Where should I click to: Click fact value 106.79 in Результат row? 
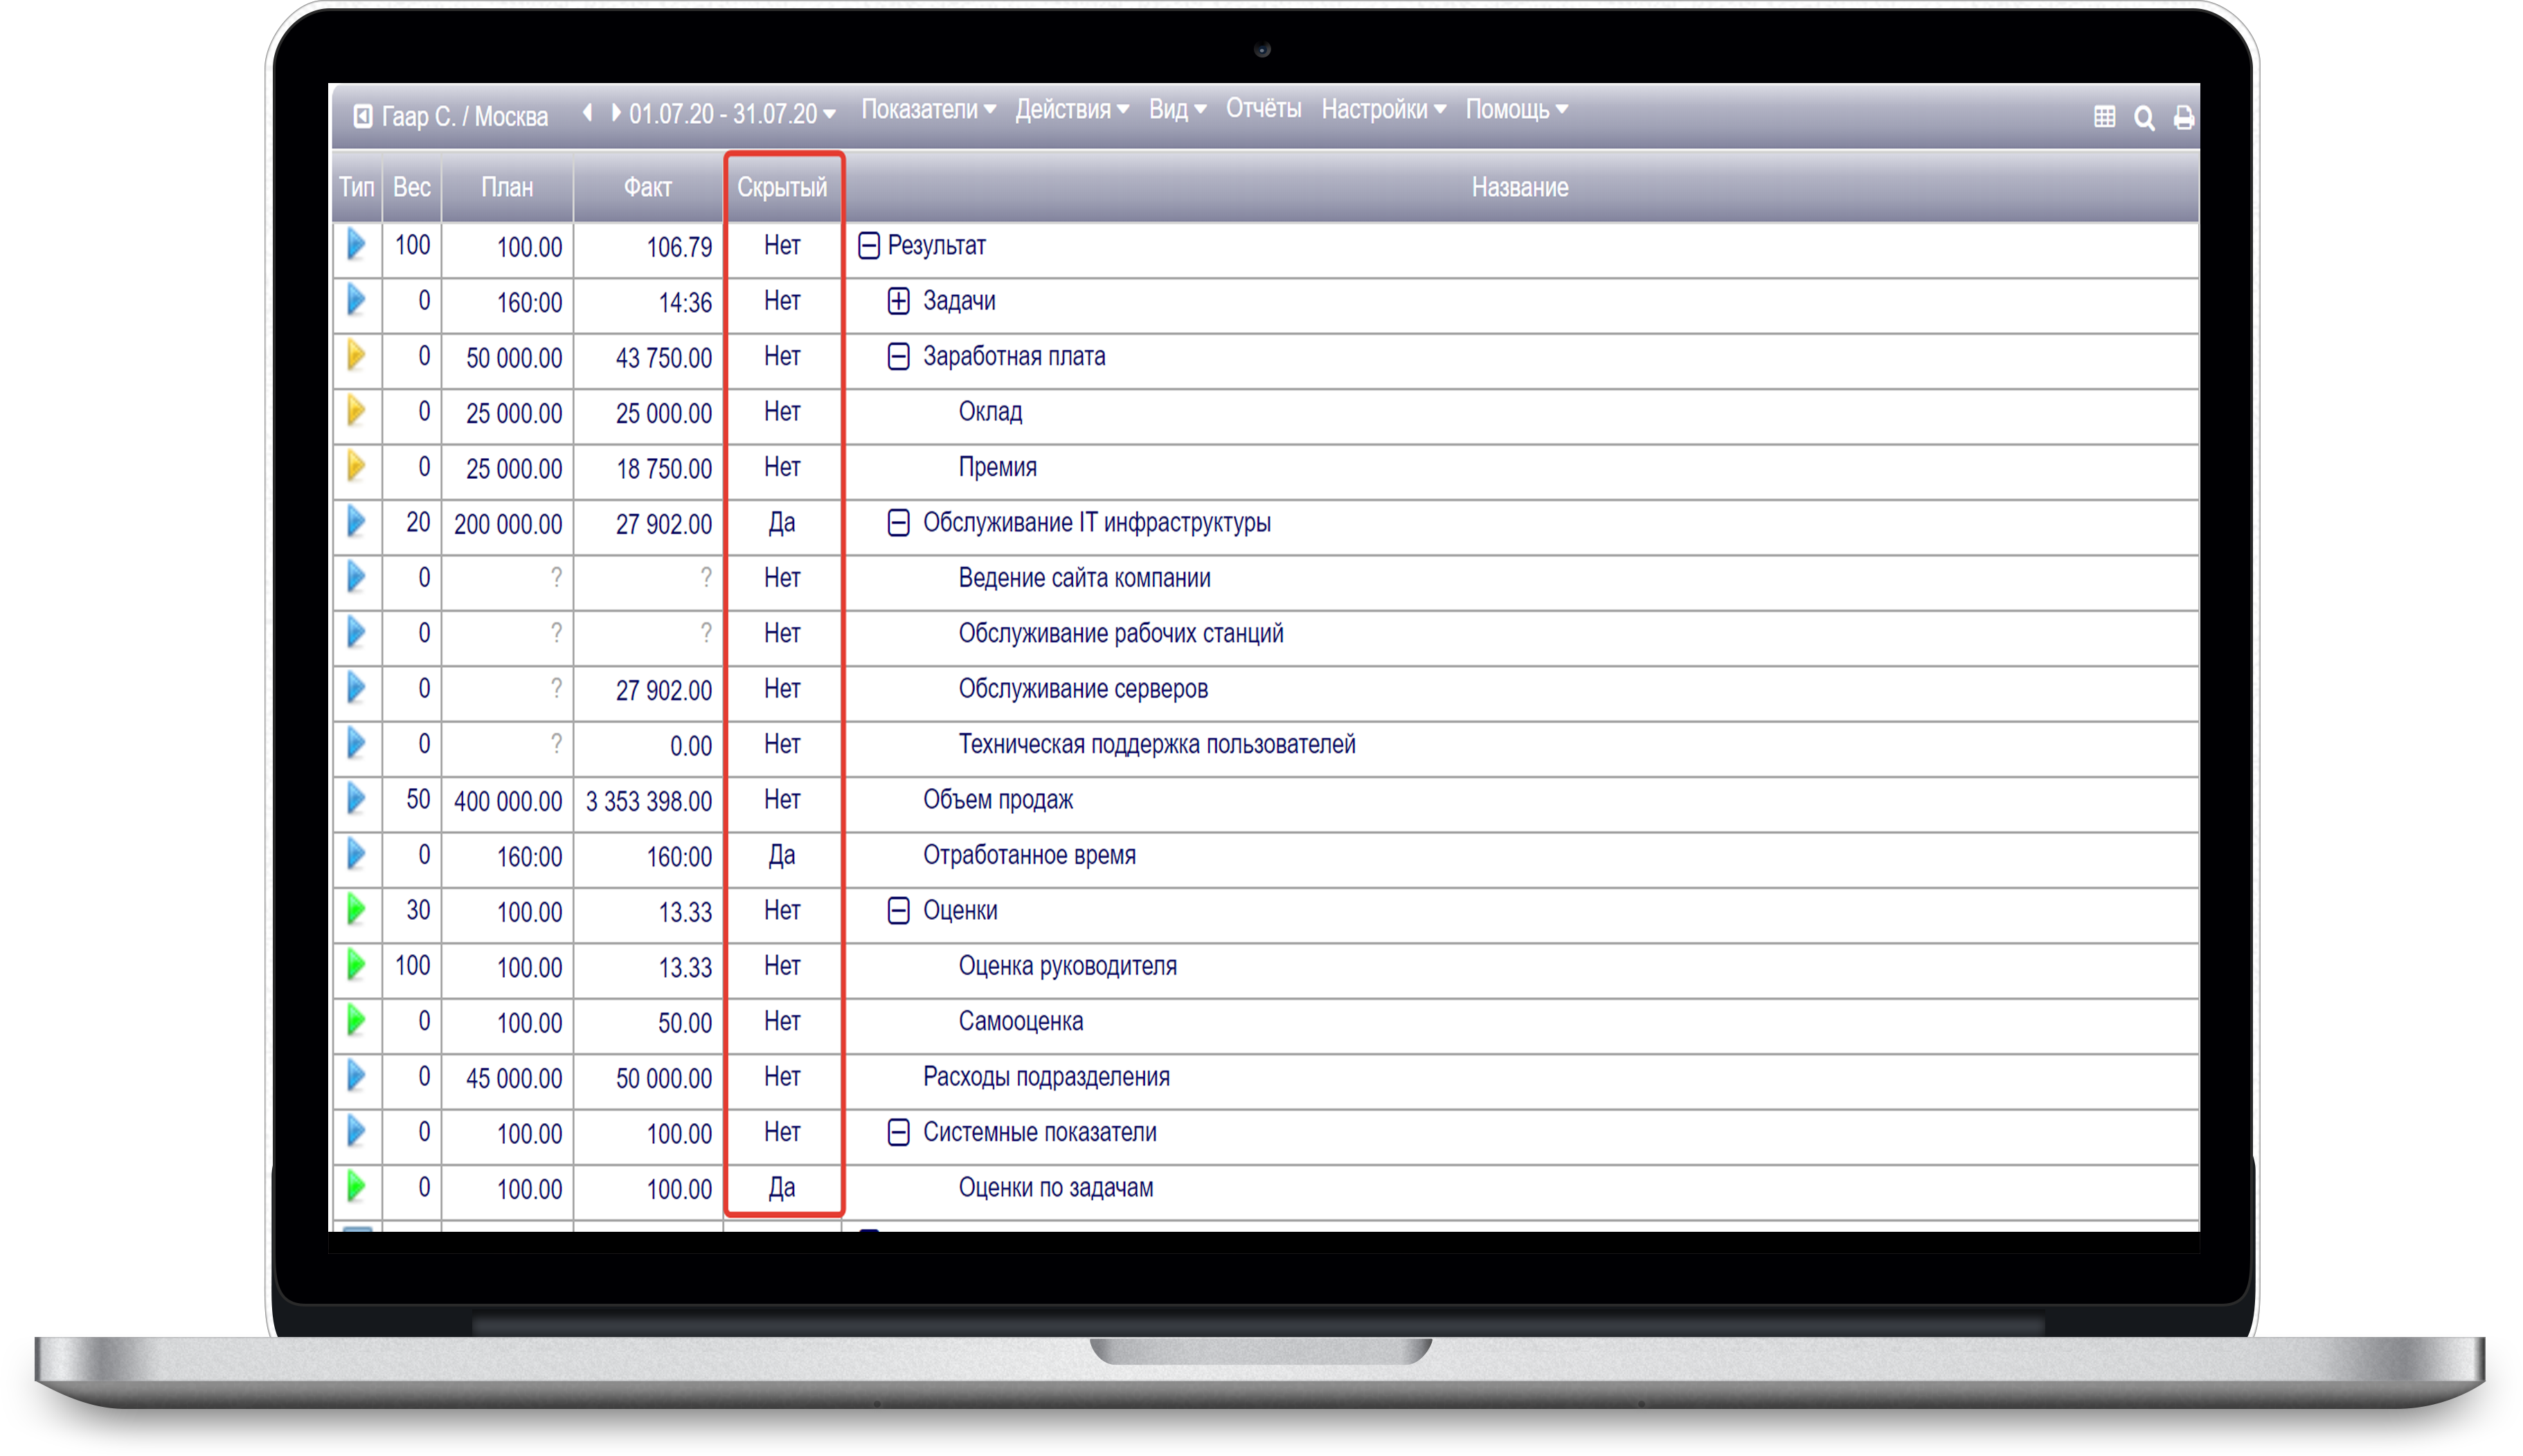(679, 247)
